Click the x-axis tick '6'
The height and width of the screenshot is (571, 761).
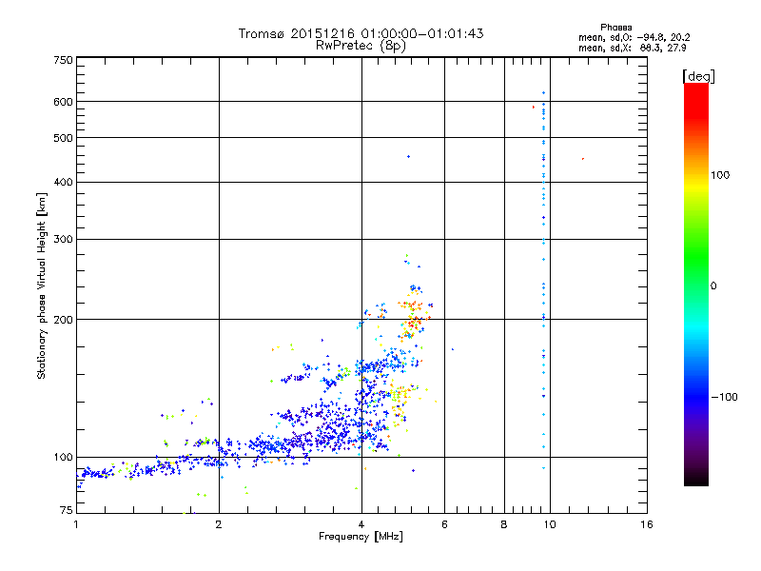[444, 524]
